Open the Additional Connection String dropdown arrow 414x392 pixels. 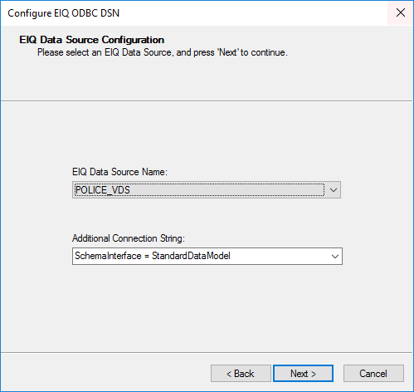335,257
